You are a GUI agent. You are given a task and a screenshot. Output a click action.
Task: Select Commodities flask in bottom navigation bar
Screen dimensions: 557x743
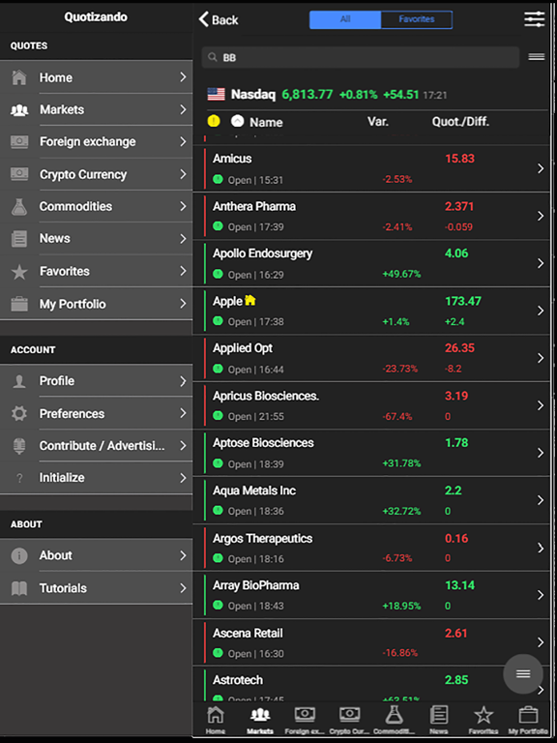[395, 720]
